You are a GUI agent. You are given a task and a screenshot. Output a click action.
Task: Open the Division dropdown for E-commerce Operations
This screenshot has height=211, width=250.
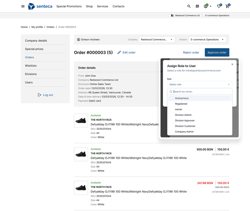[207, 39]
